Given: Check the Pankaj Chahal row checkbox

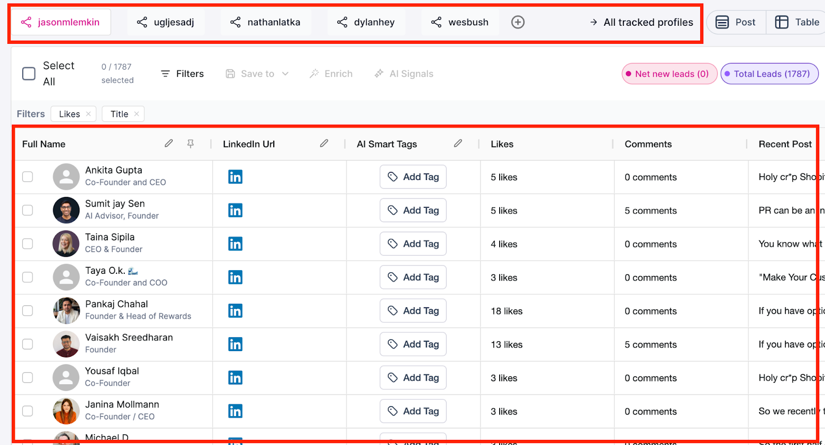Looking at the screenshot, I should click(x=27, y=311).
